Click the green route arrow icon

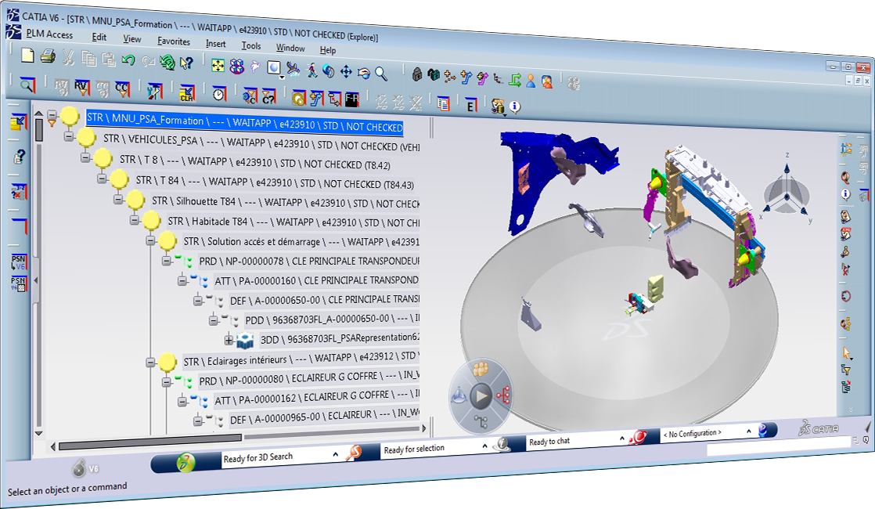[515, 81]
